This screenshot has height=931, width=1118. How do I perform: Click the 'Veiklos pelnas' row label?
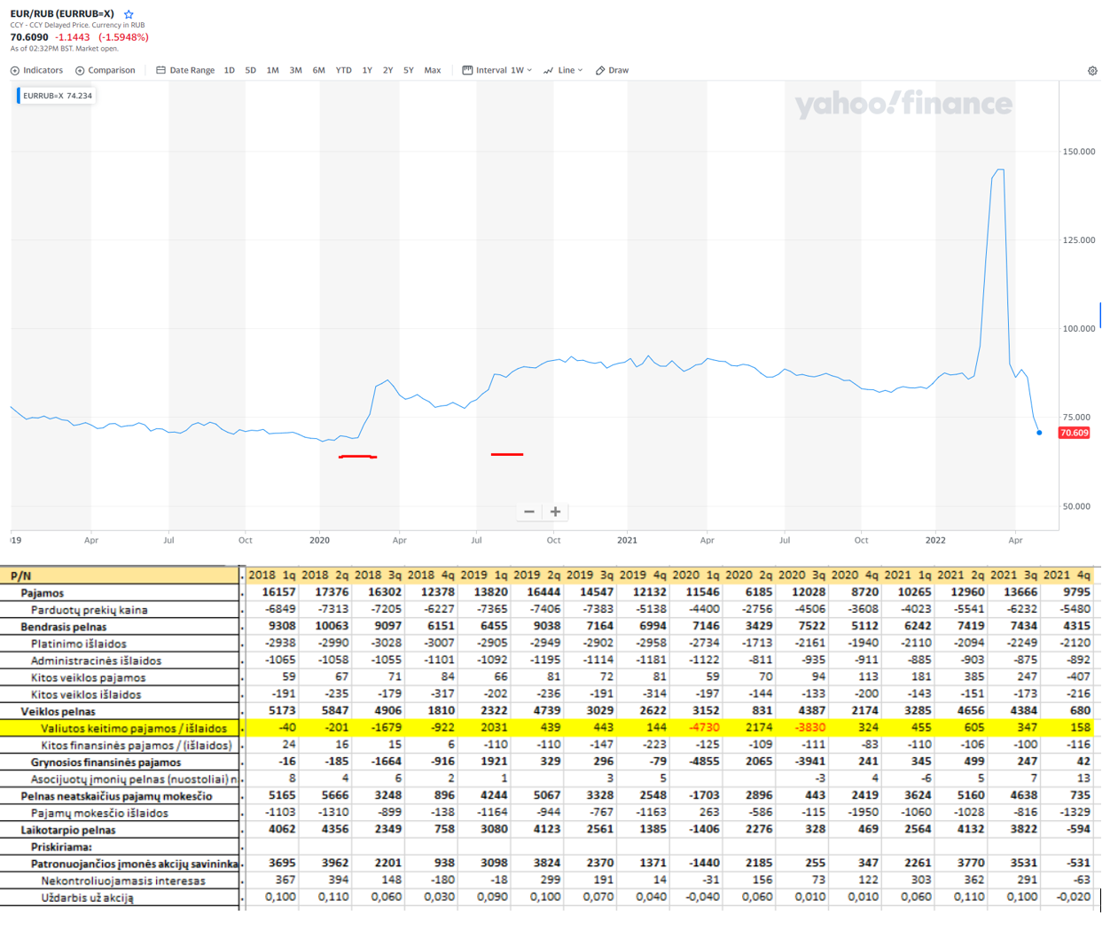tap(59, 711)
